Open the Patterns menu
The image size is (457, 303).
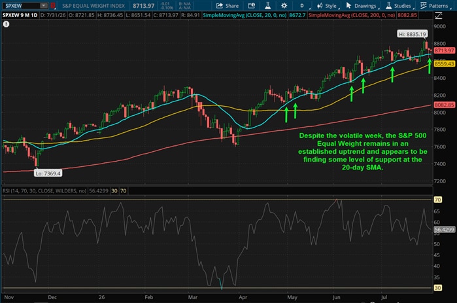pos(435,5)
